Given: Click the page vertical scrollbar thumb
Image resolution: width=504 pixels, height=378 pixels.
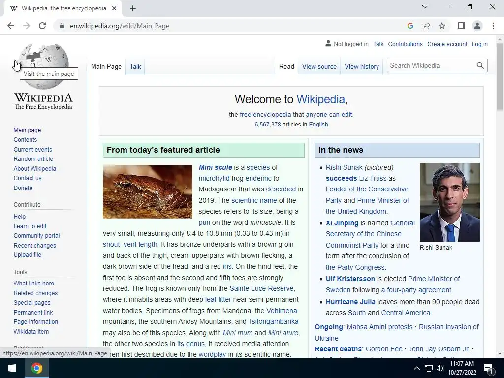Looking at the screenshot, I should coord(500,77).
